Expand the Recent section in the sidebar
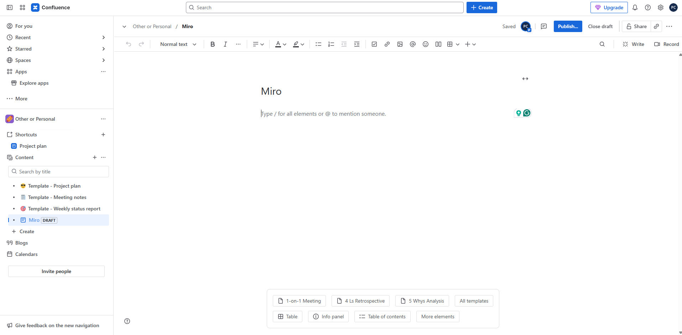 [x=103, y=37]
